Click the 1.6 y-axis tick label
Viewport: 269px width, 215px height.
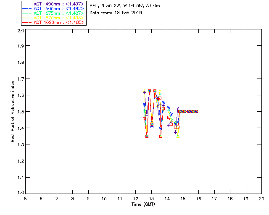click(21, 95)
